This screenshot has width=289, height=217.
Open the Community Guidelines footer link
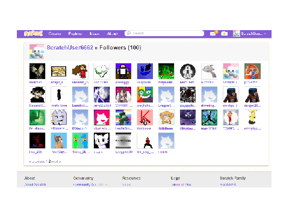90,184
